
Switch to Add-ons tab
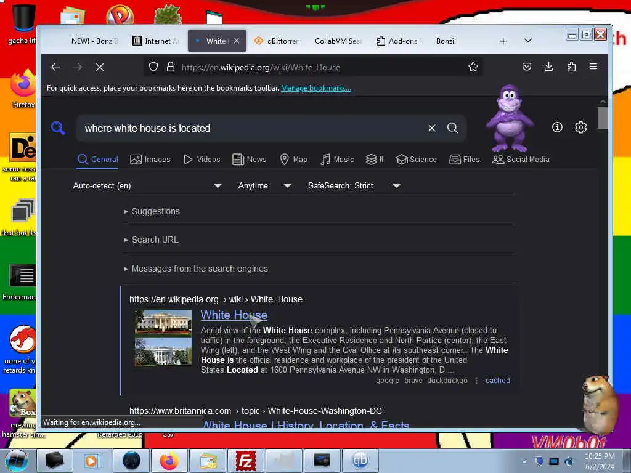point(399,41)
